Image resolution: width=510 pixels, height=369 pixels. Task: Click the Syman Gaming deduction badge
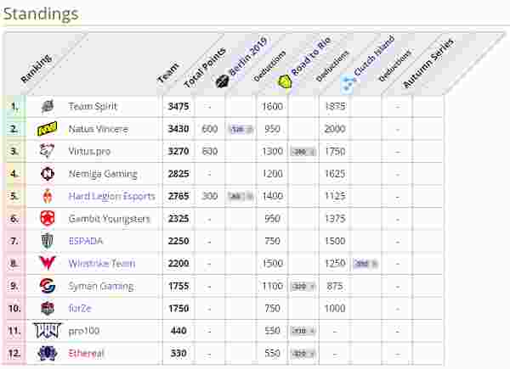303,286
